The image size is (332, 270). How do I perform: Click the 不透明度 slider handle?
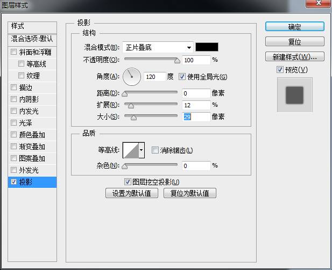click(x=177, y=61)
